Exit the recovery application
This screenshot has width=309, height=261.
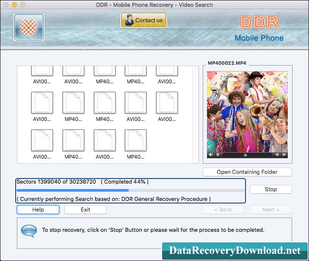[x=86, y=209]
